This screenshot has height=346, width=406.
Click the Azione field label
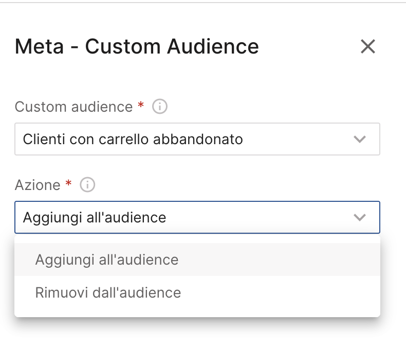[38, 185]
